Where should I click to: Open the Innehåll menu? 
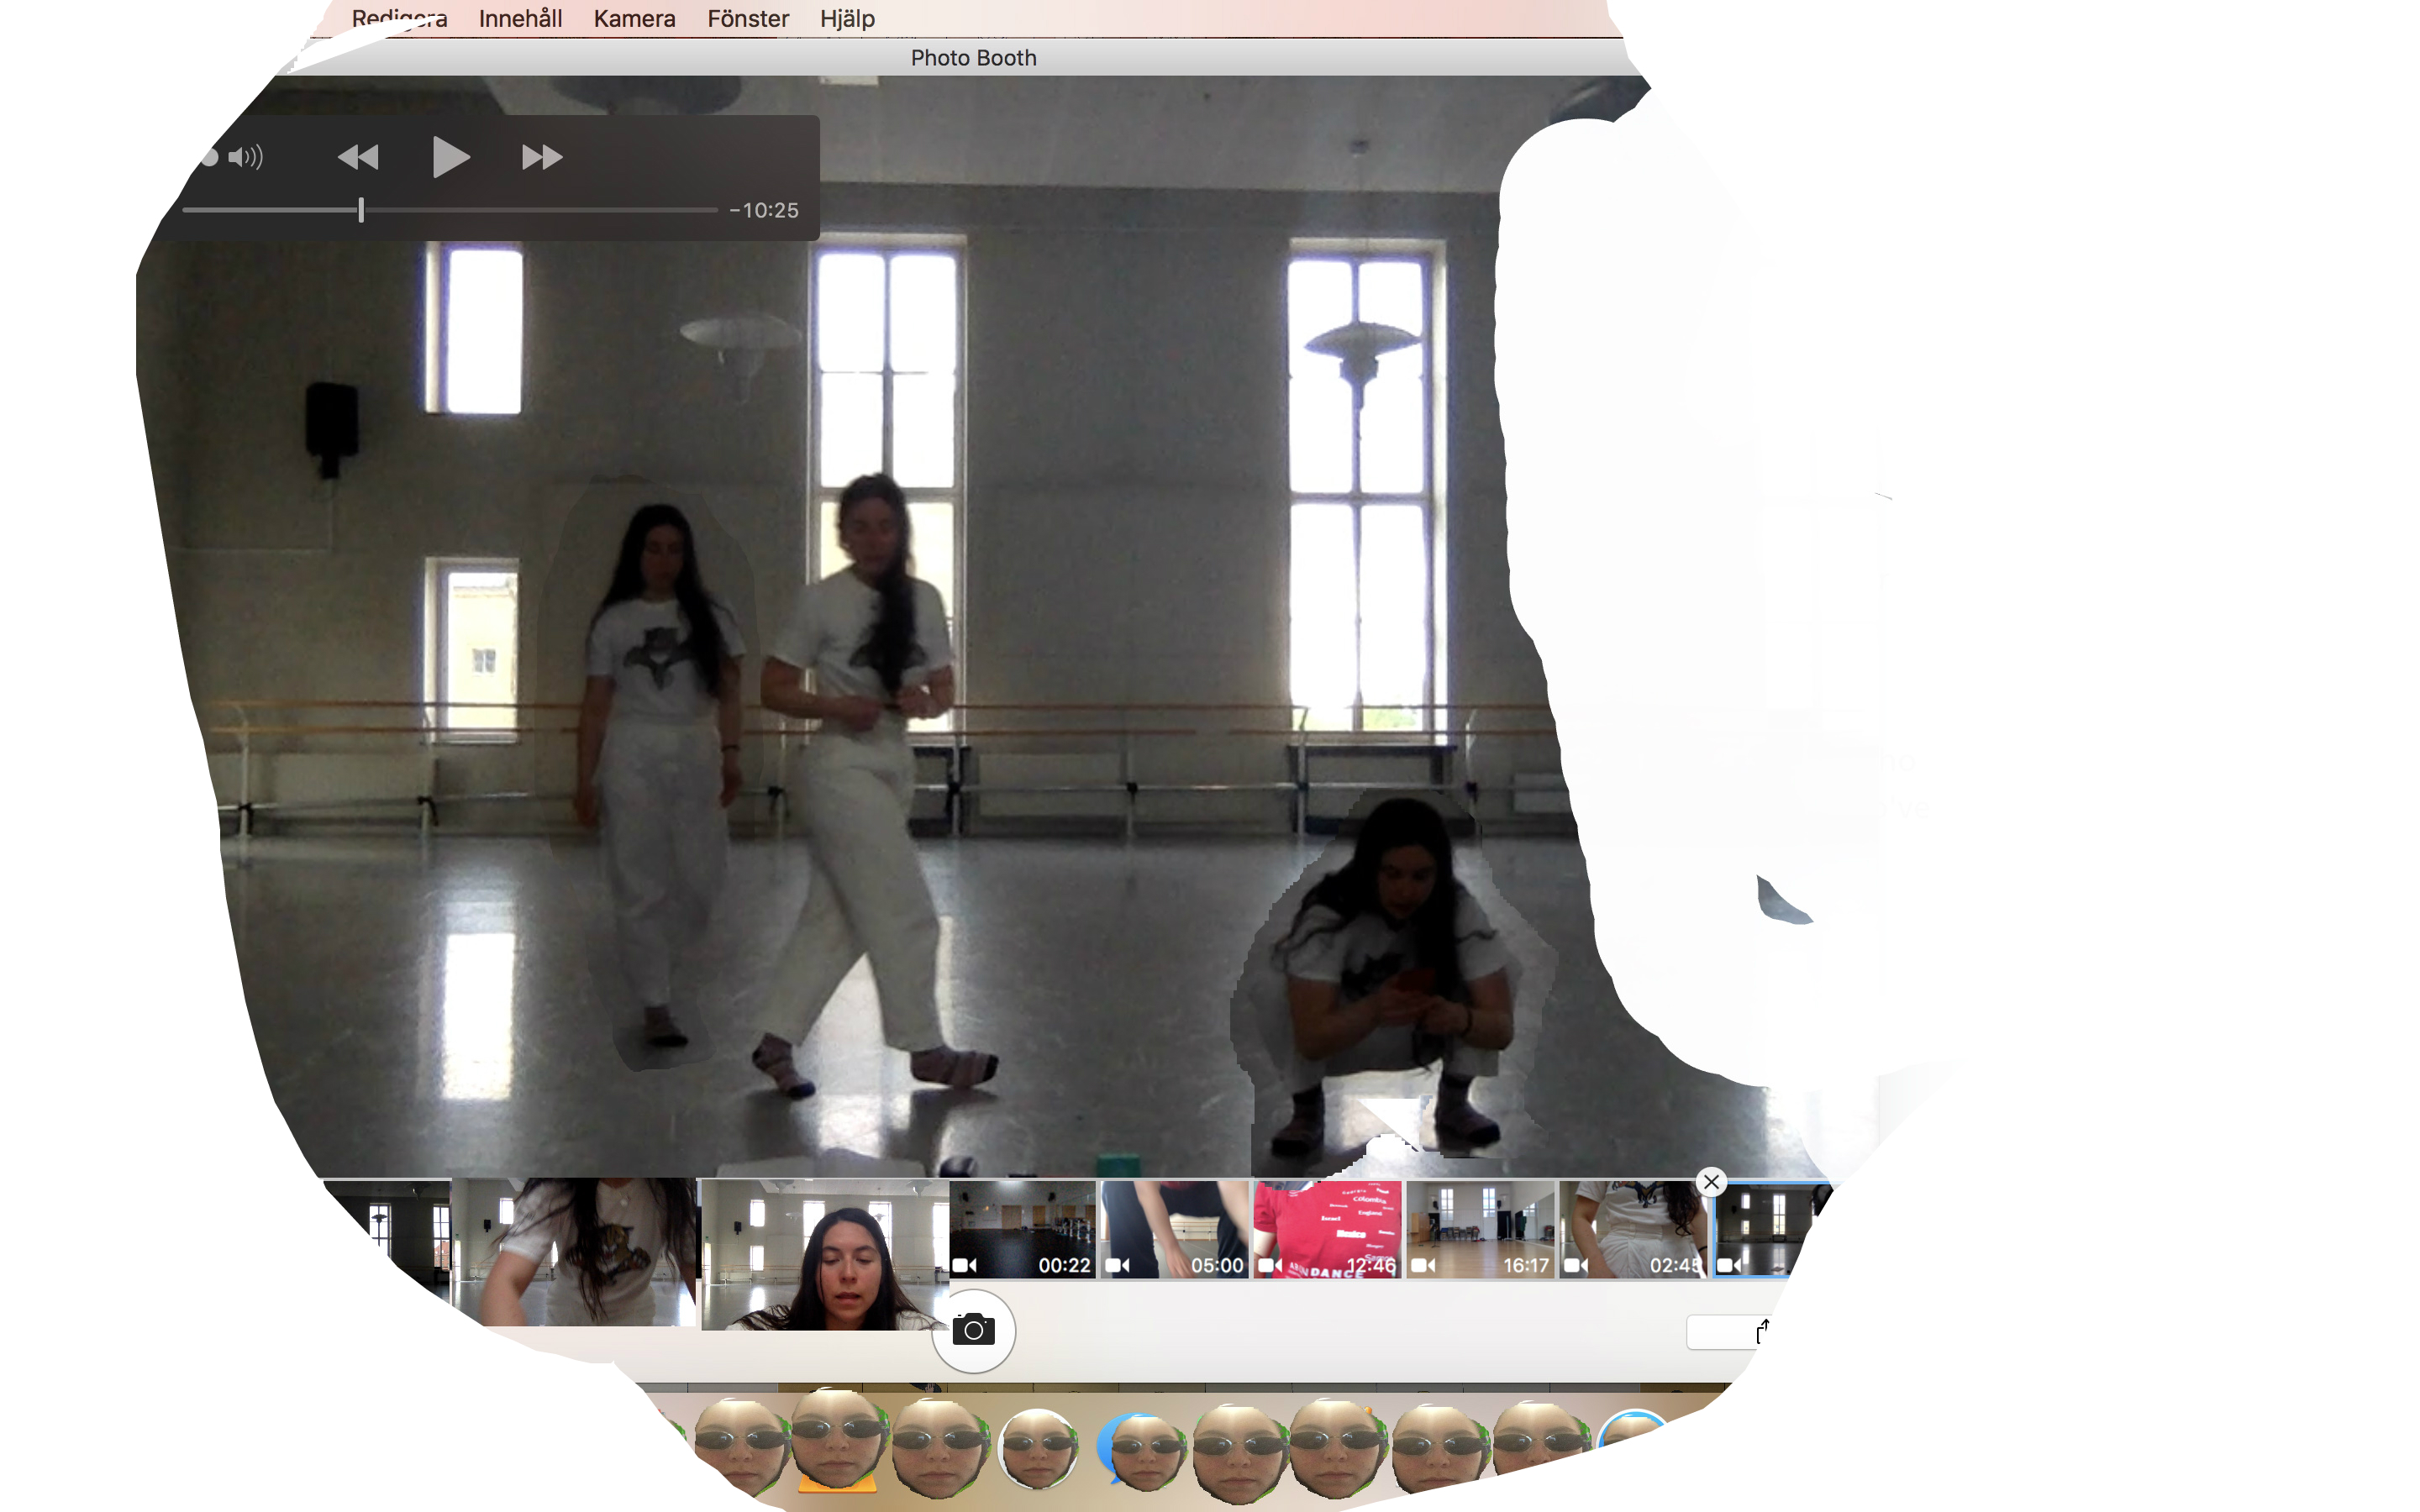[520, 19]
